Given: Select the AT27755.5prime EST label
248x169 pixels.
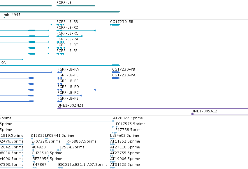Looking at the screenshot, I should tap(125, 153).
